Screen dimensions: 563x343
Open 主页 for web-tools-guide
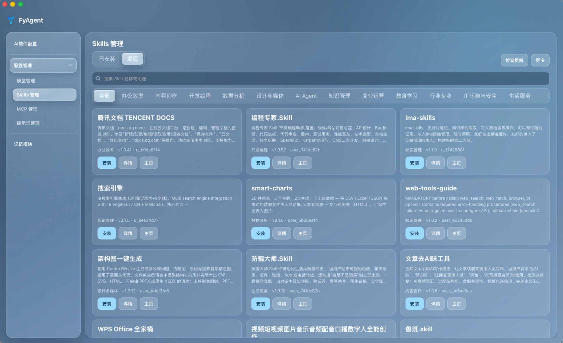point(456,233)
